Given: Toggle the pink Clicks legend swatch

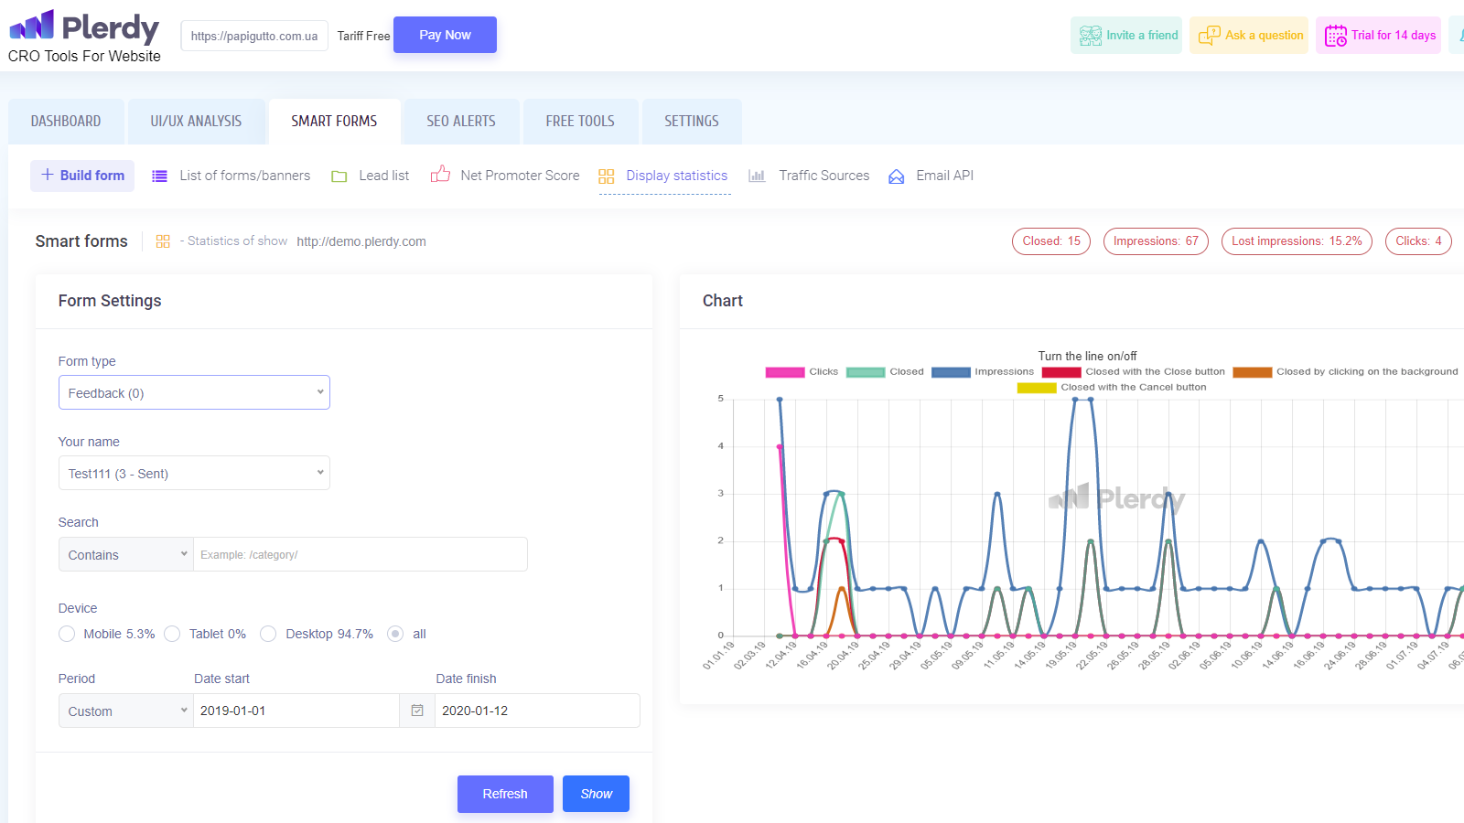Looking at the screenshot, I should tap(784, 372).
